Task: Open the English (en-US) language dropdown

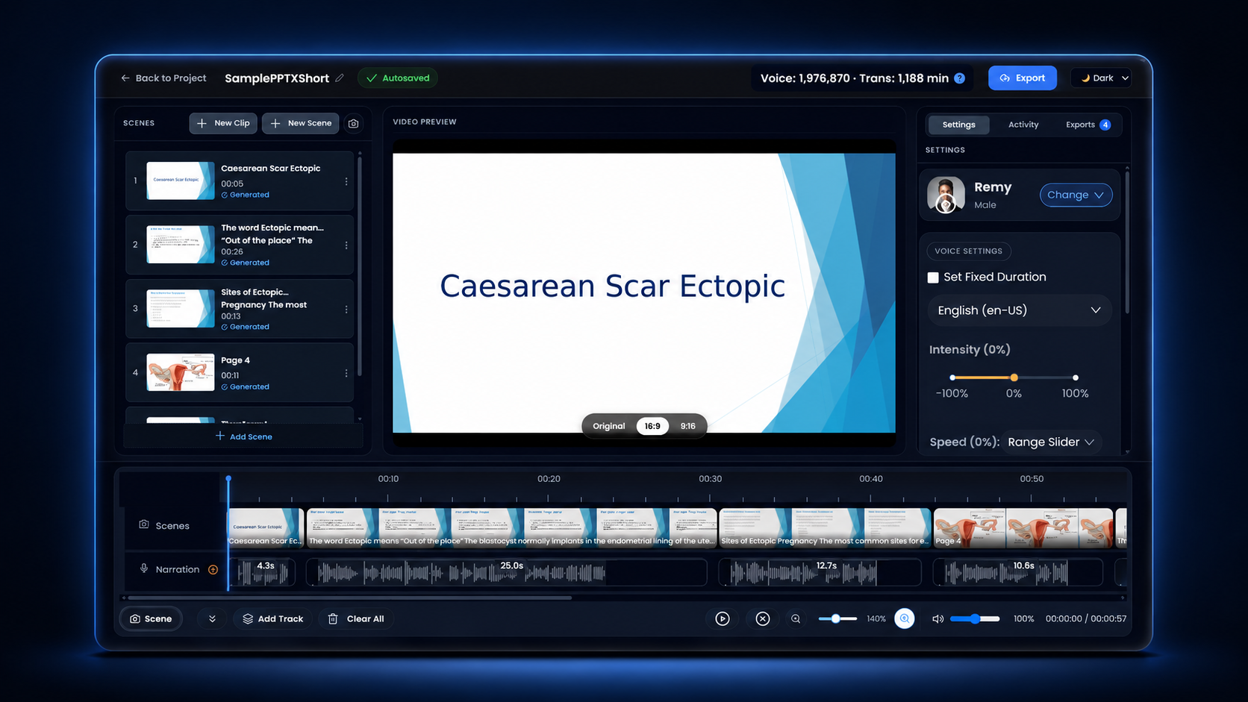Action: pos(1019,310)
